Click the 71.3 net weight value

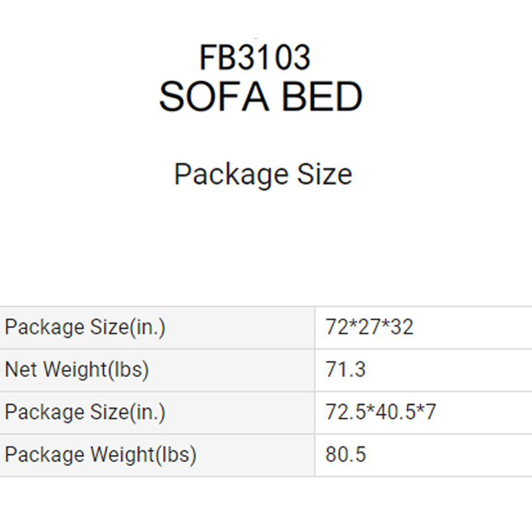pos(345,370)
